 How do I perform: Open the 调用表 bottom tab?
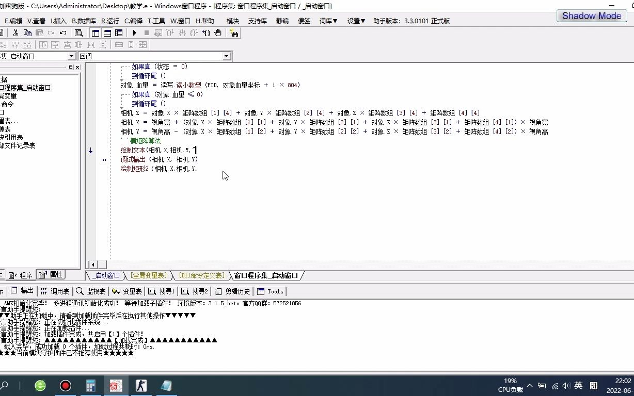click(x=55, y=291)
